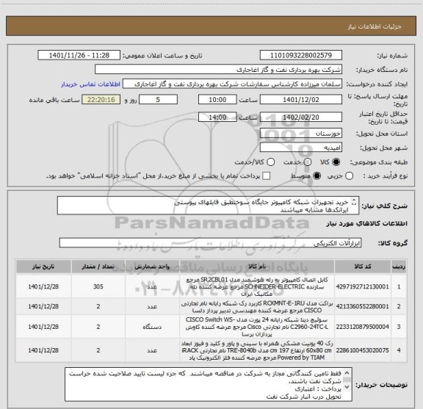Select item code 2286100453020075
Viewport: 423px width, 409px height.
tap(362, 350)
